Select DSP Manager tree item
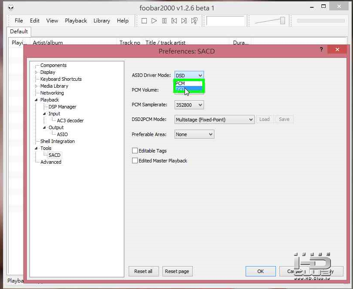The height and width of the screenshot is (289, 353). coord(62,107)
